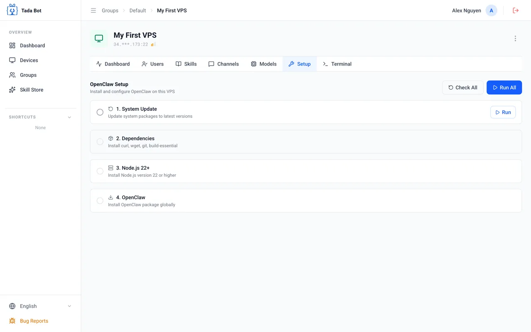Run the System Update step
This screenshot has height=332, width=531.
click(503, 112)
